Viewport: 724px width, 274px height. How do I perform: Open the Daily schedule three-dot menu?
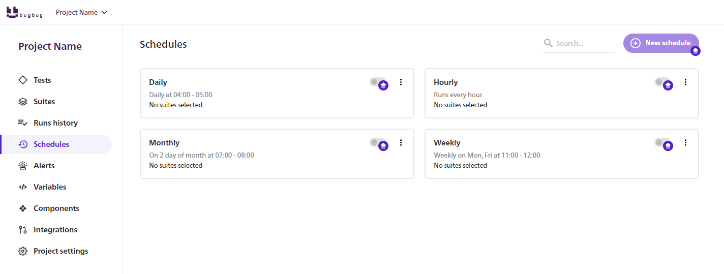(401, 82)
